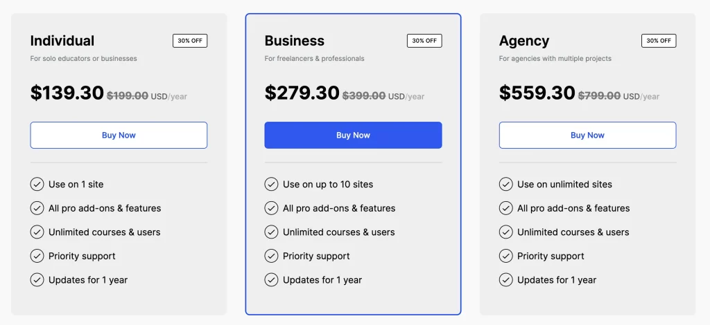Click the Agency plan heading
This screenshot has height=325, width=710.
coord(524,41)
